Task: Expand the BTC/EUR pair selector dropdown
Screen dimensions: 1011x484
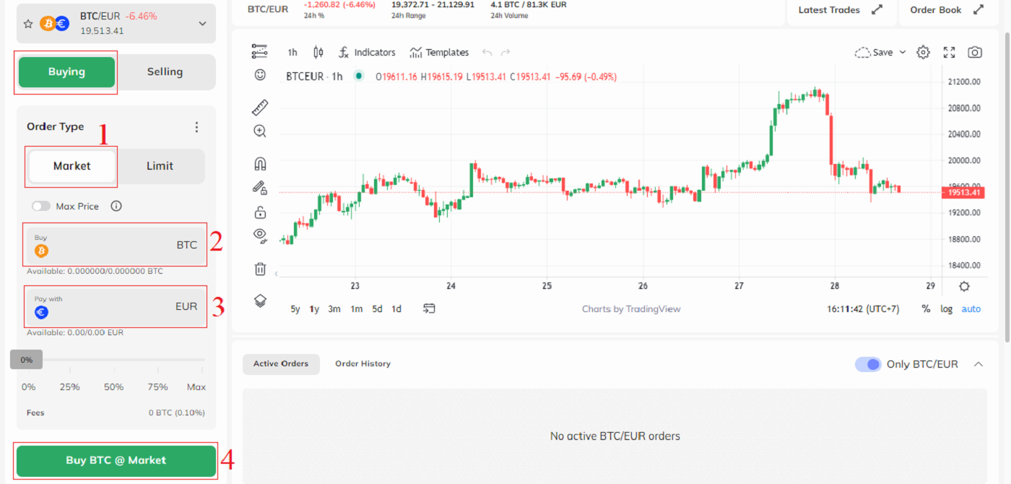Action: pyautogui.click(x=201, y=23)
